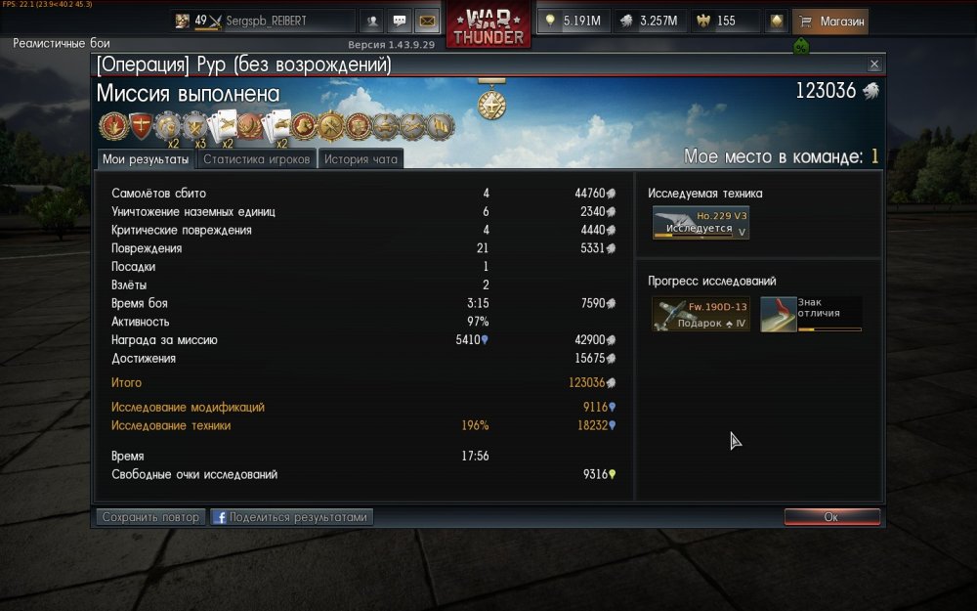This screenshot has height=611, width=977.
Task: Click the warbond icon beside Магазин
Action: [x=777, y=22]
